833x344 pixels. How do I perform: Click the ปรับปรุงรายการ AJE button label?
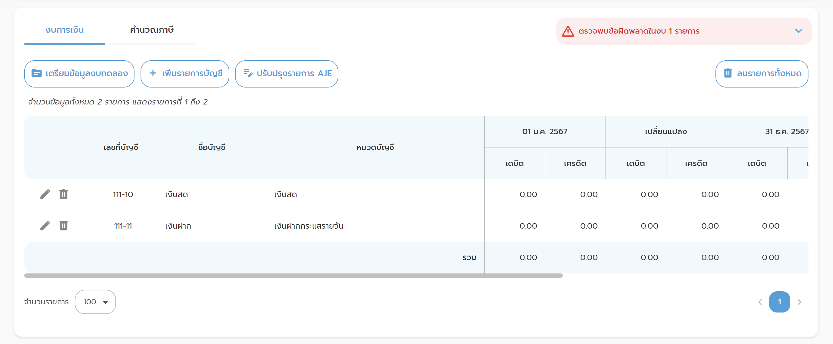click(x=294, y=74)
